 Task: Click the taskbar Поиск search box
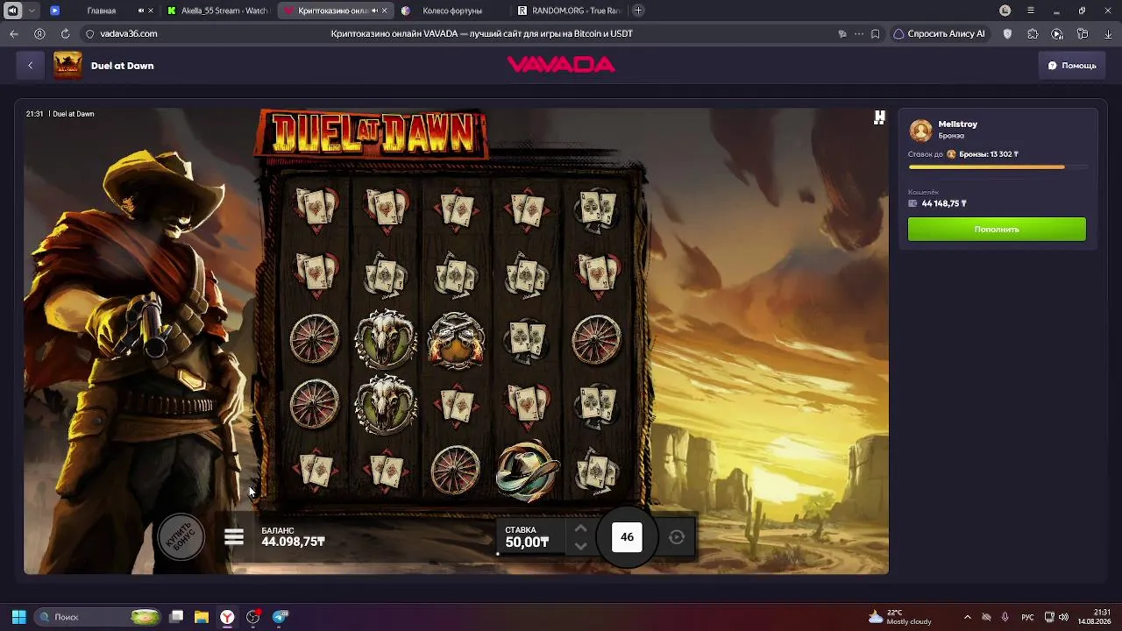[99, 617]
